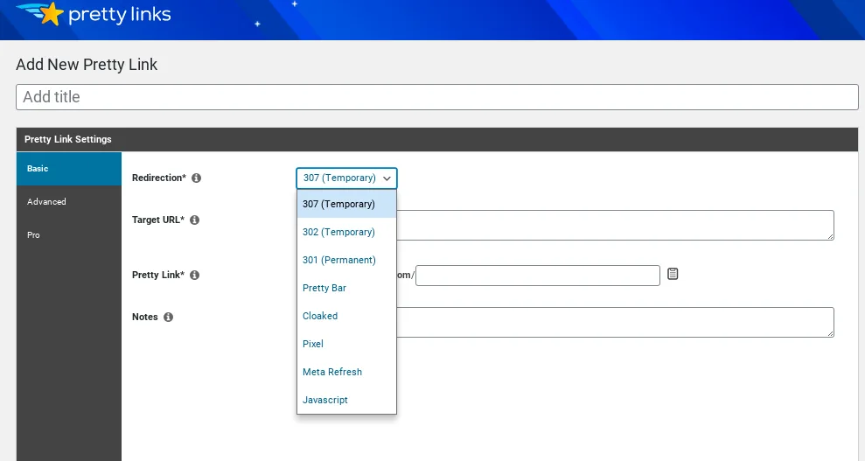The image size is (865, 461).
Task: Click the Add title input field
Action: 436,97
